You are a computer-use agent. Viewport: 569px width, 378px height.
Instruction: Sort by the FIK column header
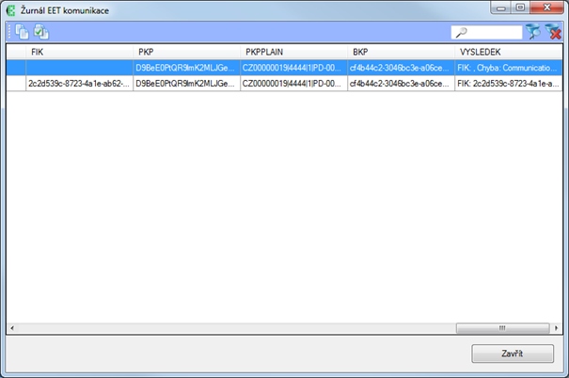coord(79,52)
